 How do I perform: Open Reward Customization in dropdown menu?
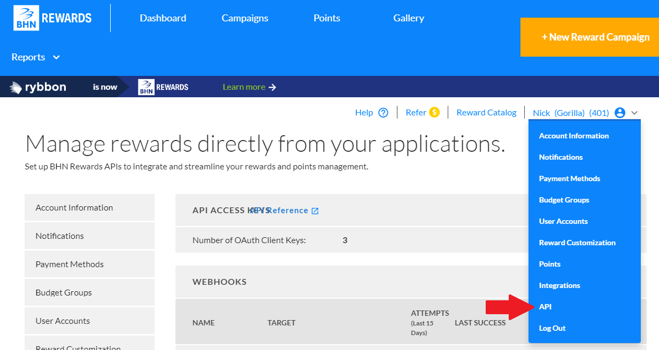pos(577,243)
